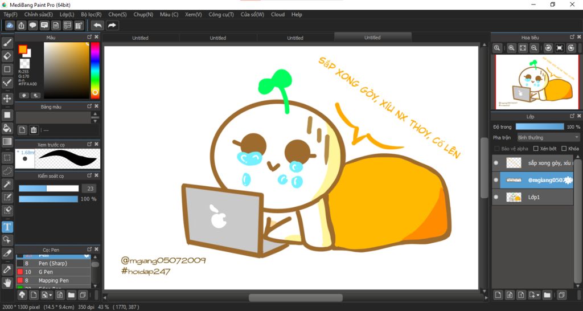The width and height of the screenshot is (583, 311).
Task: Click Undo arrow in toolbar
Action: 97,25
